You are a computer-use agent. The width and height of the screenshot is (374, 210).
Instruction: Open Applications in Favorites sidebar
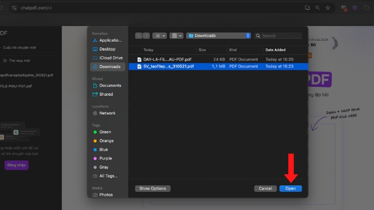click(x=108, y=40)
